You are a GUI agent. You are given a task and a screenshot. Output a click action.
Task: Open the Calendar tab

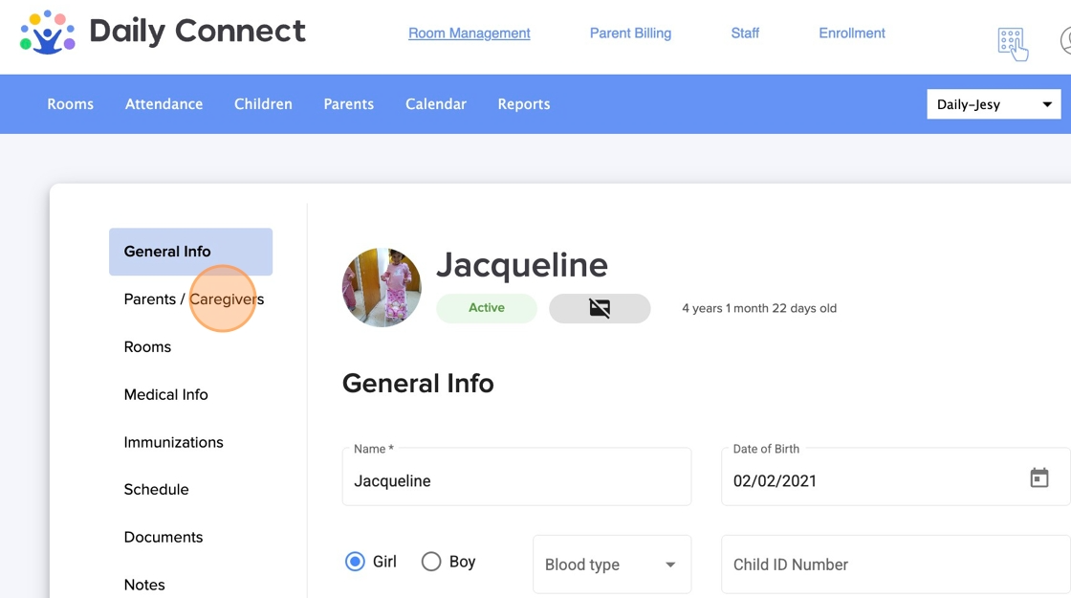(436, 104)
